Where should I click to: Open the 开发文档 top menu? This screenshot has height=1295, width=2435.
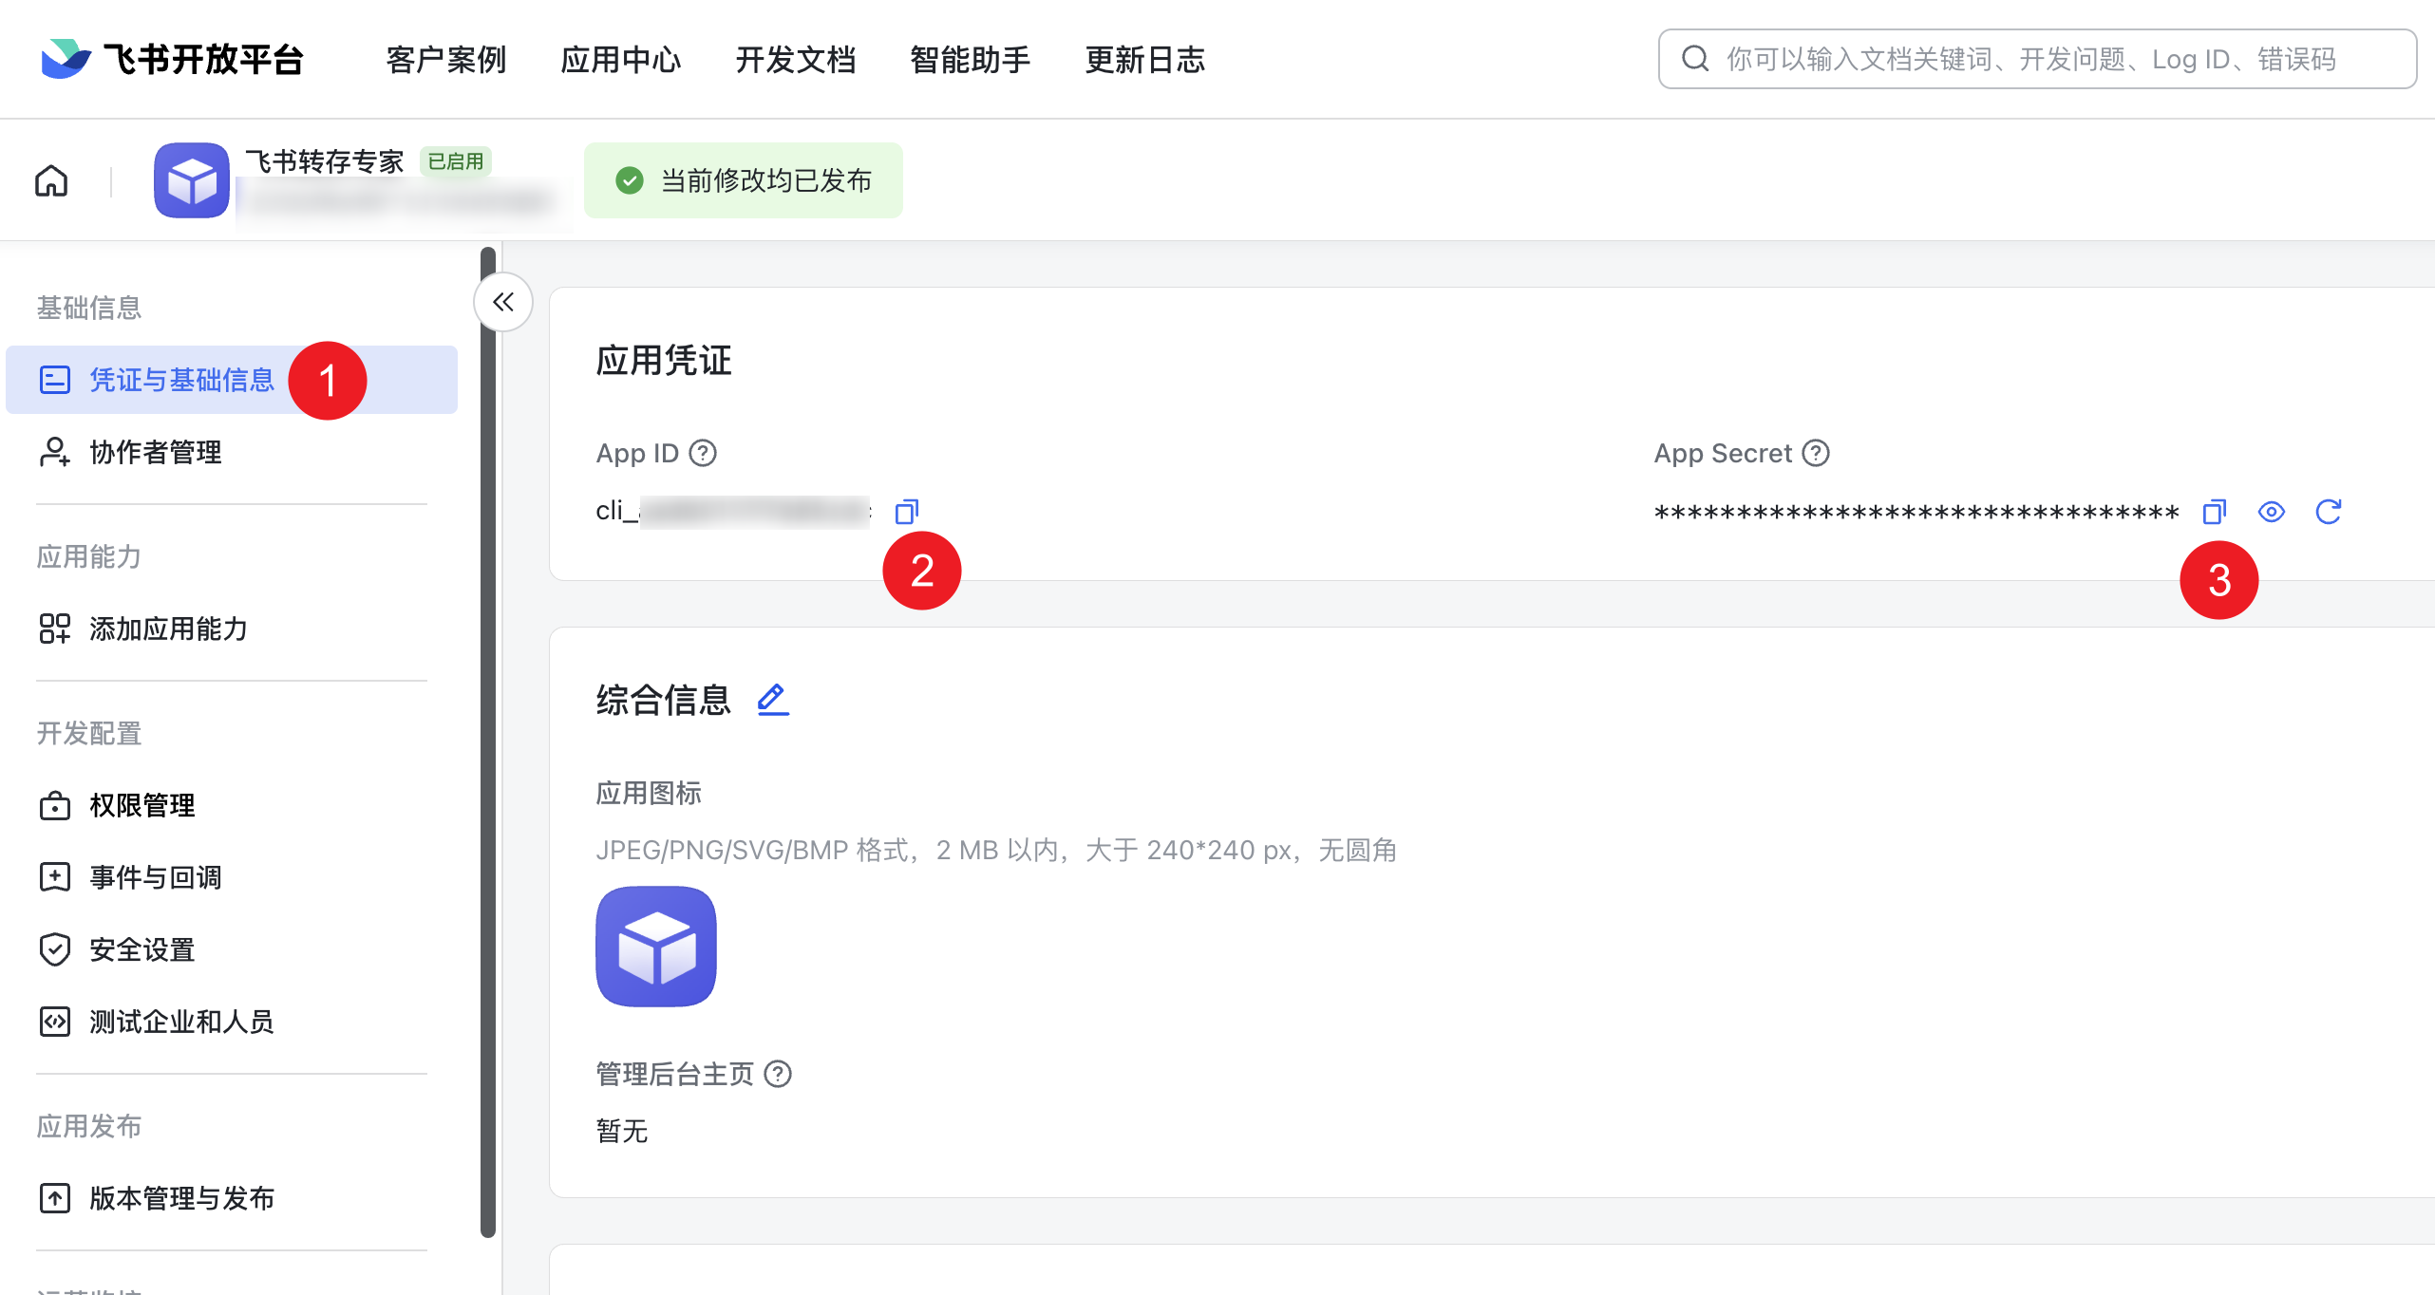(796, 60)
